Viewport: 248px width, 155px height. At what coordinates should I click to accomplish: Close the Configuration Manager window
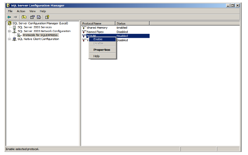(238, 6)
